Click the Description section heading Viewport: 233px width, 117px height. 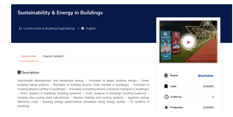pos(30,72)
